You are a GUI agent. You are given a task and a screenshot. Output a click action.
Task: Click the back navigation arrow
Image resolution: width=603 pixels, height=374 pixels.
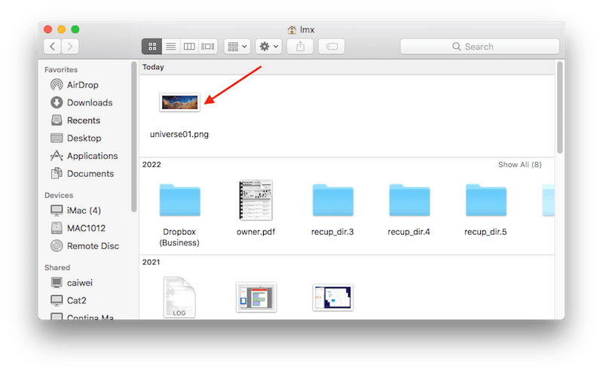click(x=53, y=47)
